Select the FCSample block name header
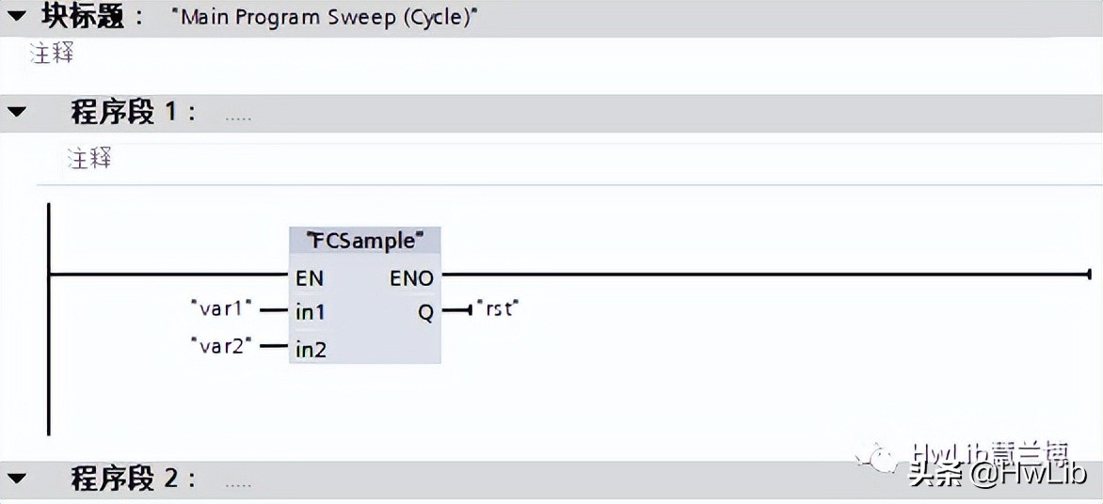 (x=364, y=241)
